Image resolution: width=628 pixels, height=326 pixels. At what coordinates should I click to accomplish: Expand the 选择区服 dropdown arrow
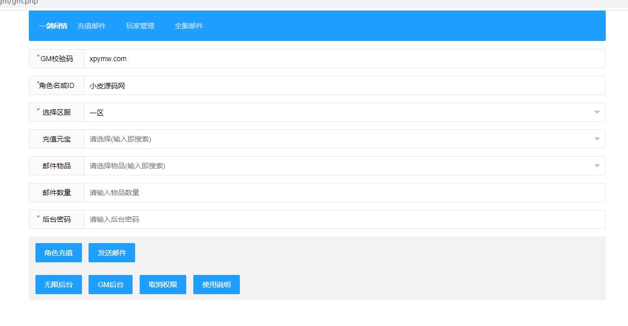[x=597, y=112]
